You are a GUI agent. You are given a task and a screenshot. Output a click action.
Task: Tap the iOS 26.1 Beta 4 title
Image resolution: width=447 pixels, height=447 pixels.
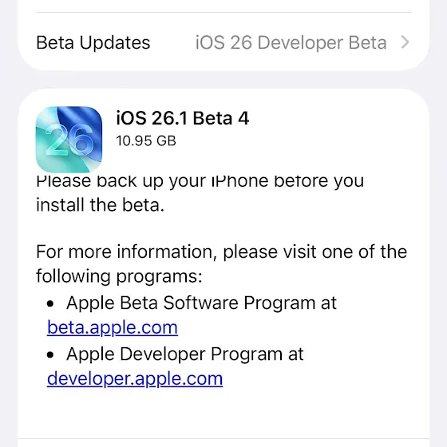[183, 118]
